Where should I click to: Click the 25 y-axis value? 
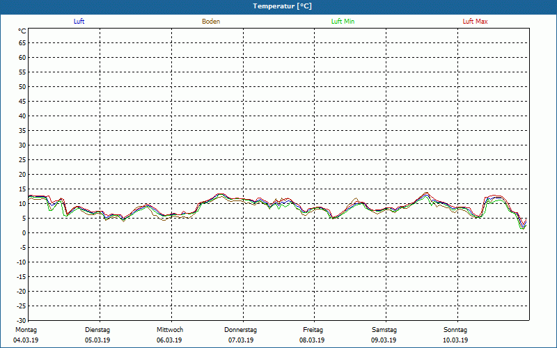[22, 160]
